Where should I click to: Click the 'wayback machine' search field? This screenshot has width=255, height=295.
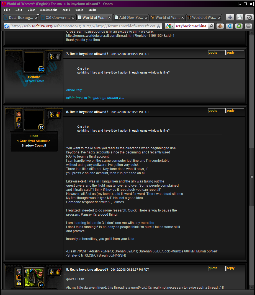pos(191,26)
